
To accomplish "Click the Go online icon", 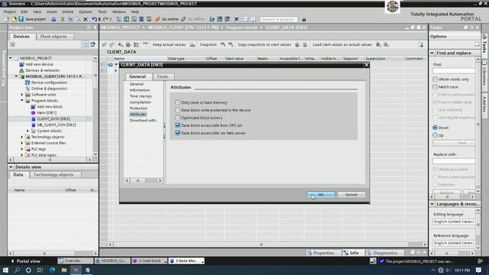I will coord(157,19).
